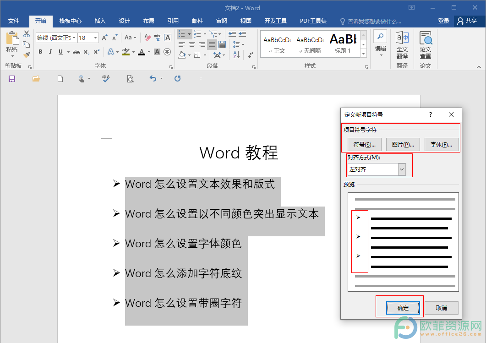Open the paper plagiarism check tool
Viewport: 486px width, 343px height.
[425, 45]
